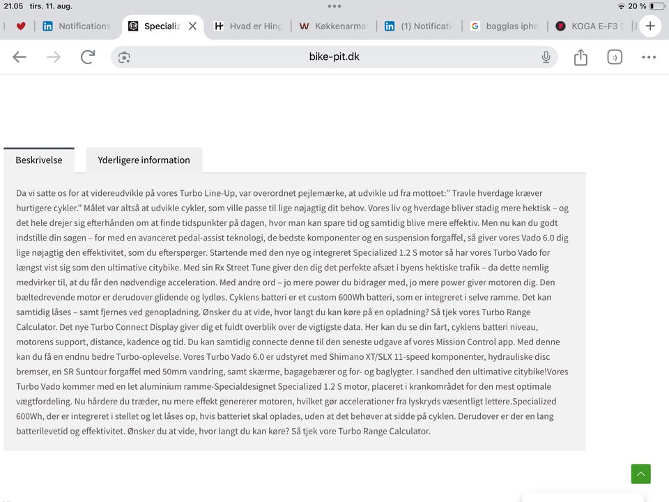Tap the green scroll-to-top arrow button
Viewport: 669px width, 502px height.
[640, 474]
